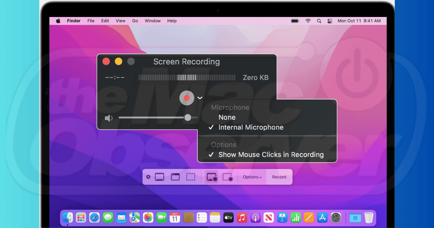
Task: Open Safari from the Dock
Action: [x=94, y=218]
